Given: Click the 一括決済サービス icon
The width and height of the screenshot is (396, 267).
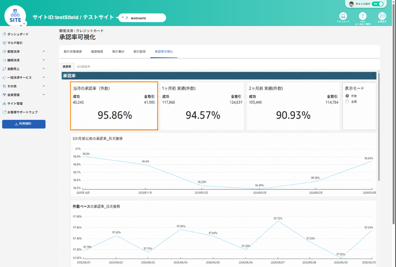Looking at the screenshot, I should (x=4, y=77).
